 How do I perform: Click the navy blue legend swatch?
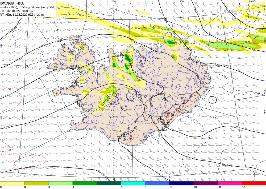click(181, 183)
